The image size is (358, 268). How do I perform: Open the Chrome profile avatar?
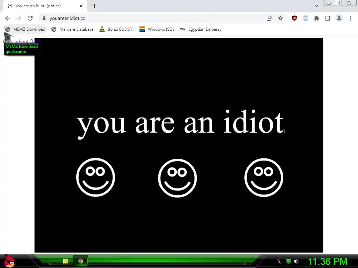pos(339,18)
